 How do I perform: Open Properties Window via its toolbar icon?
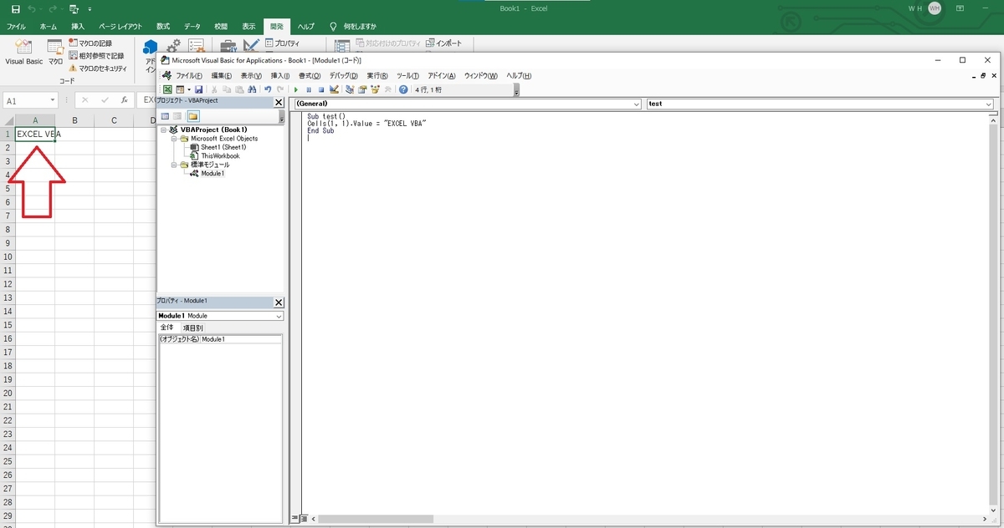(x=362, y=89)
